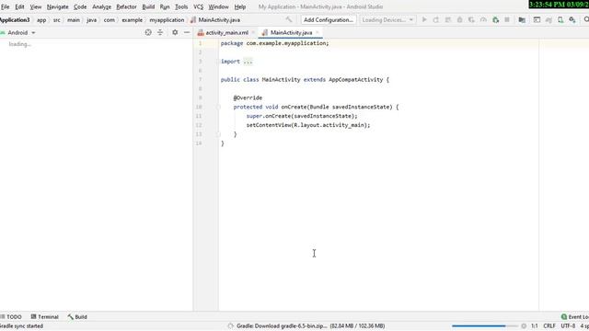Open the Analyze menu
This screenshot has height=331, width=589.
(x=102, y=6)
